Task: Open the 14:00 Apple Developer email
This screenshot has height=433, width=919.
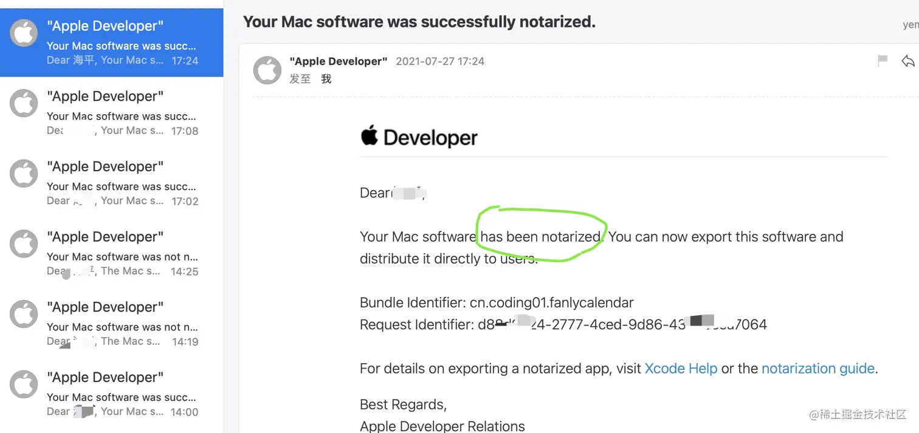Action: coord(111,394)
